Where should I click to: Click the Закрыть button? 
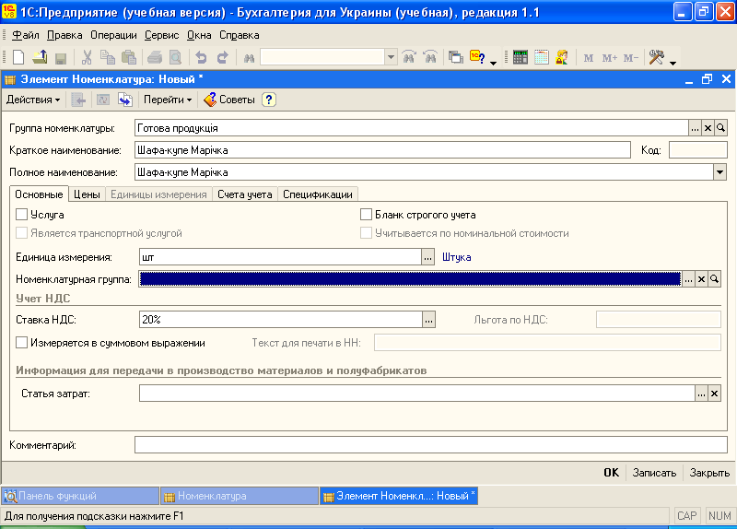click(709, 473)
